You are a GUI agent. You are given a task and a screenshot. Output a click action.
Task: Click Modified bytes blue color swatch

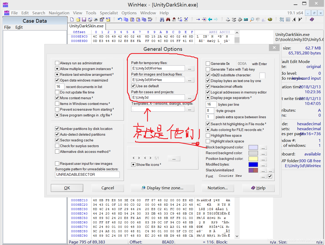pyautogui.click(x=253, y=165)
